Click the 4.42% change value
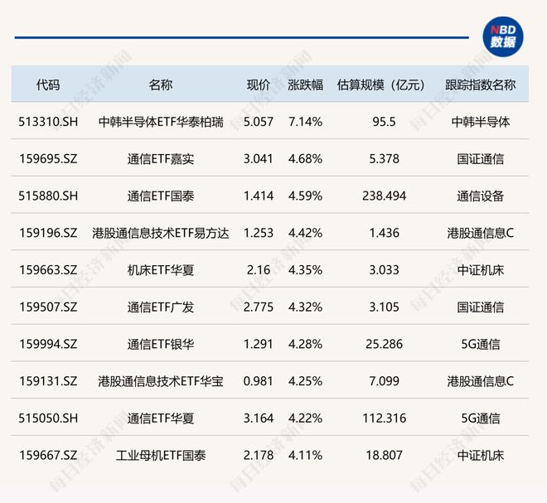Screen dimensions: 547x503 tap(305, 233)
